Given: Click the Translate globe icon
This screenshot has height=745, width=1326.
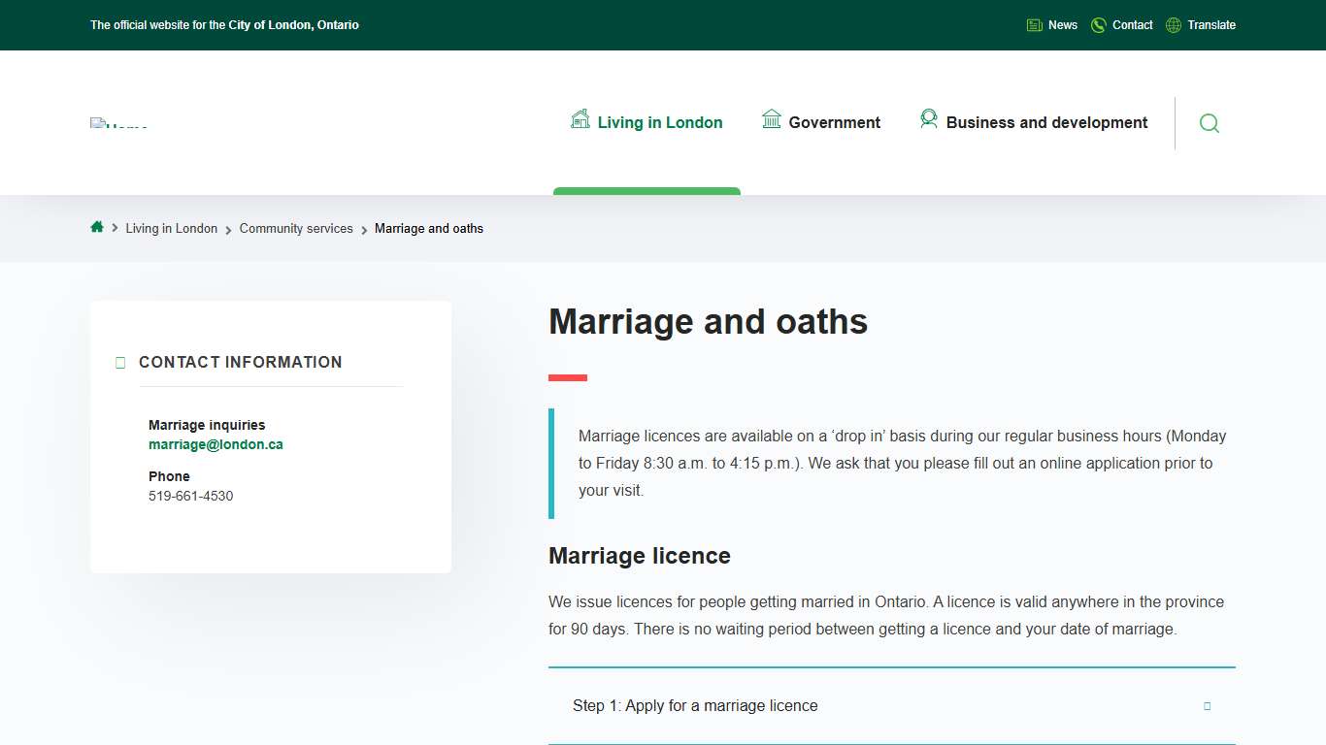Looking at the screenshot, I should coord(1172,24).
